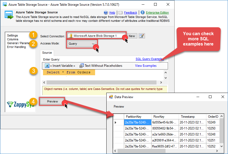Screen dimensions: 228x154
Task: Select RowKey cell ffaa9655-2df2-47...
Action: tap(165, 146)
